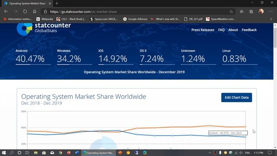277x156 pixels.
Task: Open the browser profile avatar
Action: [x=261, y=12]
